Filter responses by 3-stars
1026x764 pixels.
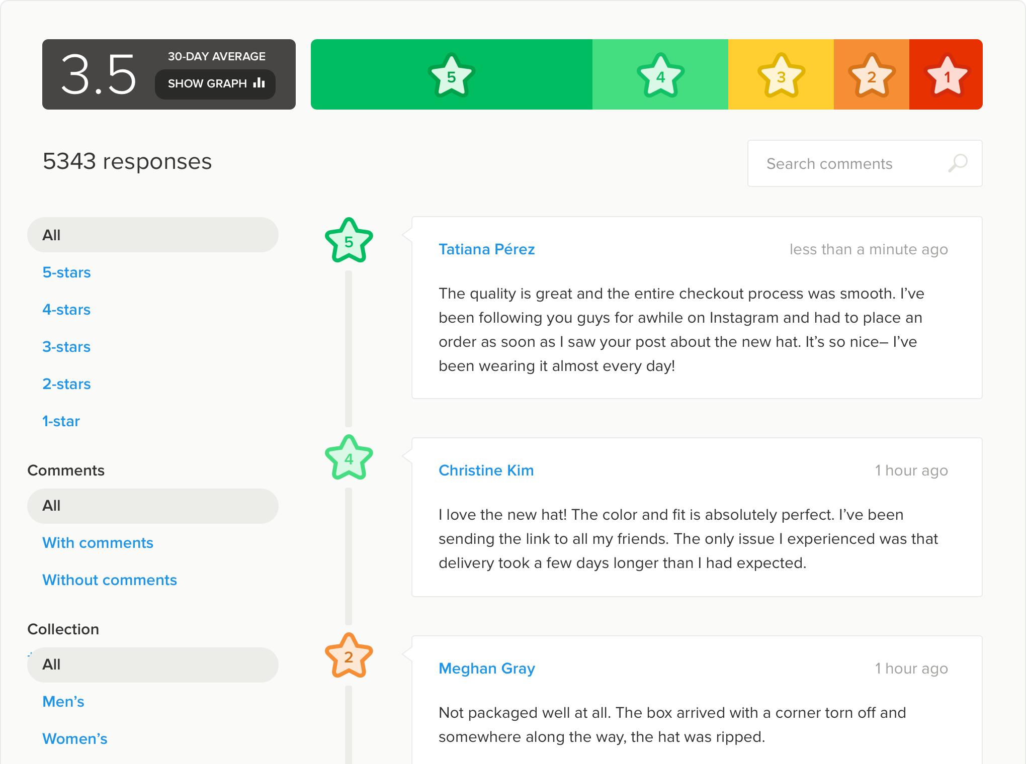[x=66, y=347]
